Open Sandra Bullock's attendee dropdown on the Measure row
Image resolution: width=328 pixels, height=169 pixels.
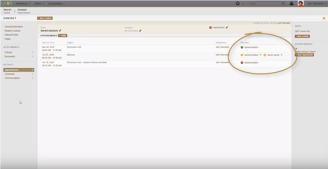click(260, 55)
